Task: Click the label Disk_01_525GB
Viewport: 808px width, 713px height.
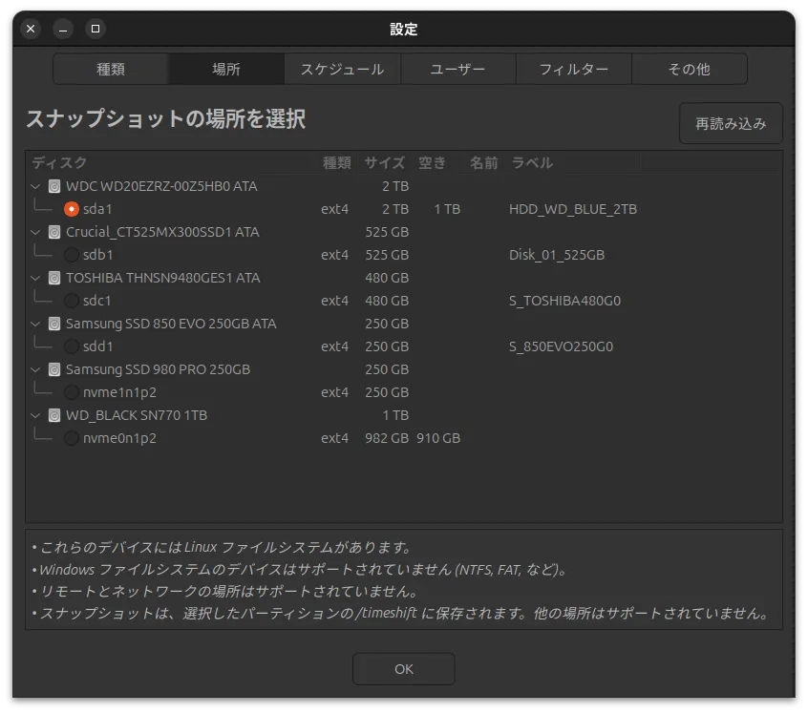Action: pos(557,255)
